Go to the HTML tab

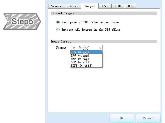[x=105, y=6]
